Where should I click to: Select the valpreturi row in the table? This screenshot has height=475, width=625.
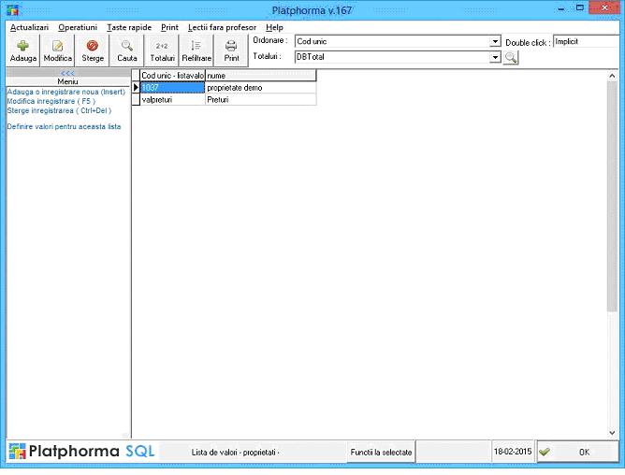click(171, 98)
